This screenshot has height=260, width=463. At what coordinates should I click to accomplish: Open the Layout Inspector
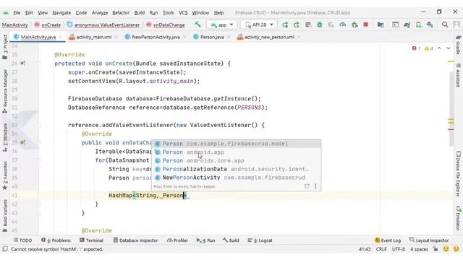coord(429,240)
